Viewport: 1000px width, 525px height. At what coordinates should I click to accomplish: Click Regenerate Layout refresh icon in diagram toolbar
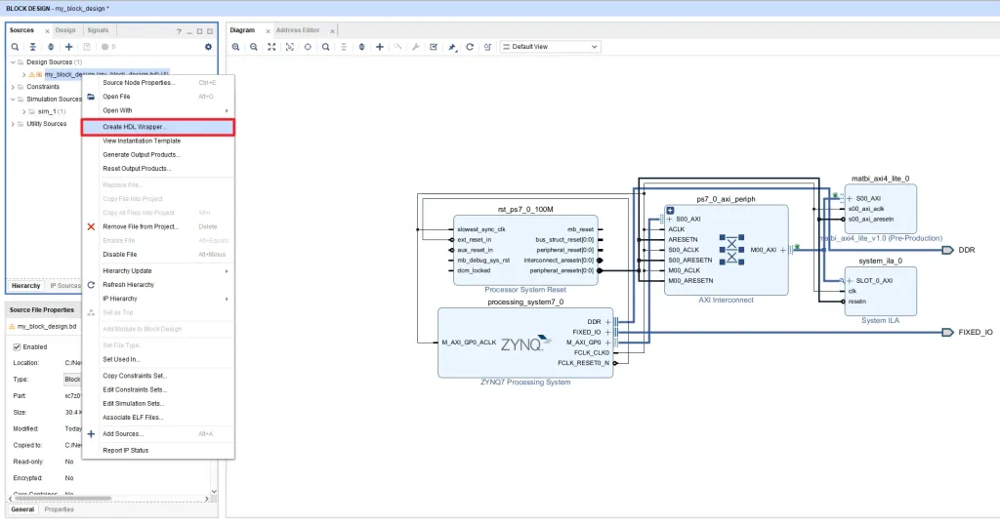pos(470,47)
